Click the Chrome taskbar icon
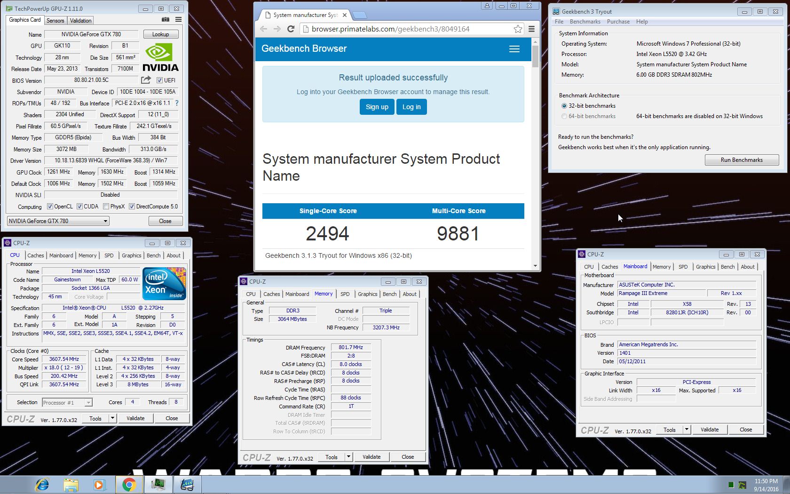The height and width of the screenshot is (494, 790). coord(129,485)
